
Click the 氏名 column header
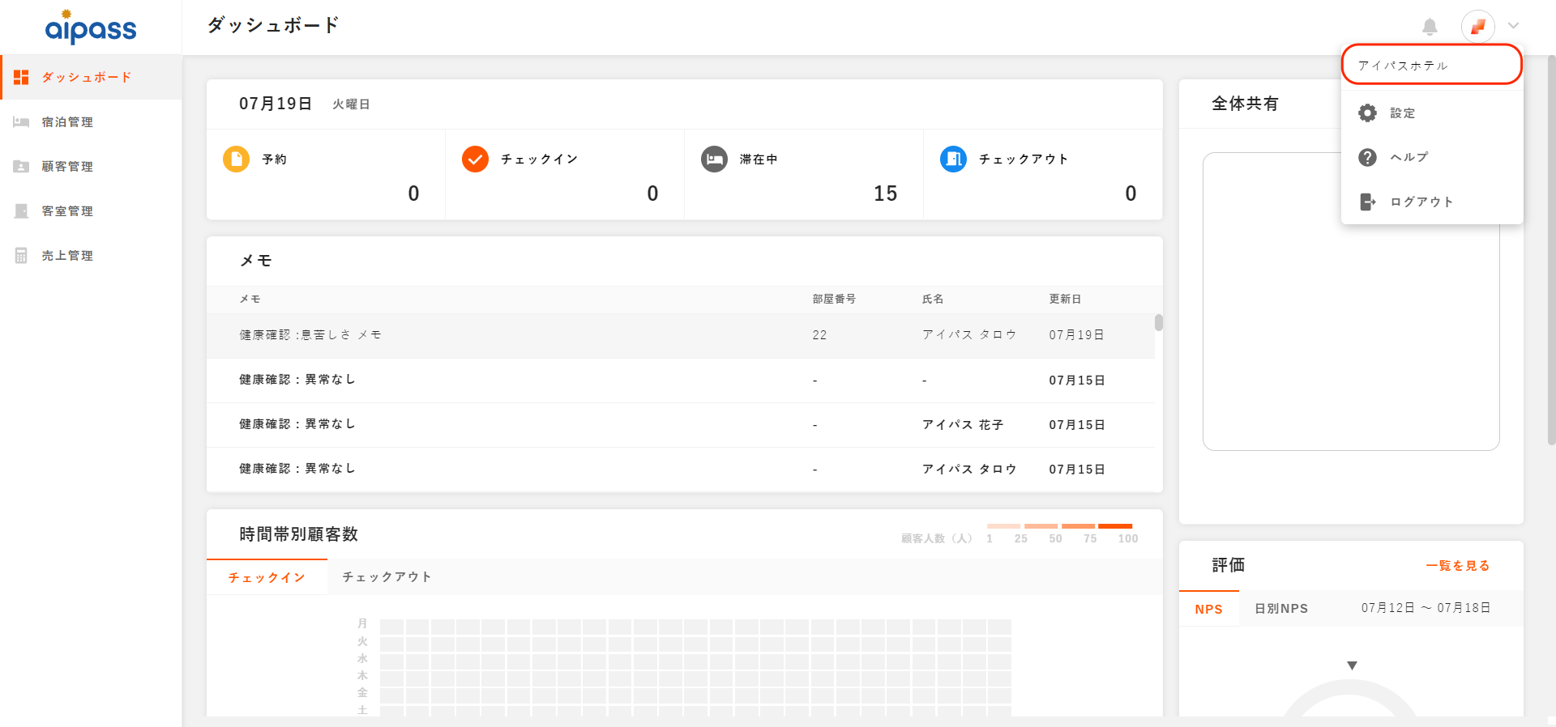point(933,299)
